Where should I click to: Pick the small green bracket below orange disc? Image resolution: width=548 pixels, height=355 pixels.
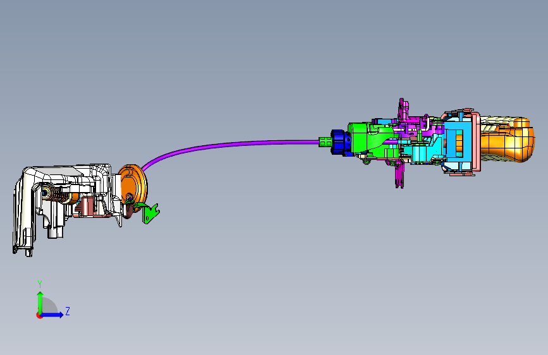[x=150, y=213]
